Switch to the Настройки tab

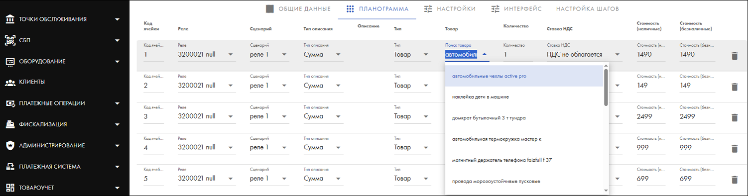(x=450, y=9)
